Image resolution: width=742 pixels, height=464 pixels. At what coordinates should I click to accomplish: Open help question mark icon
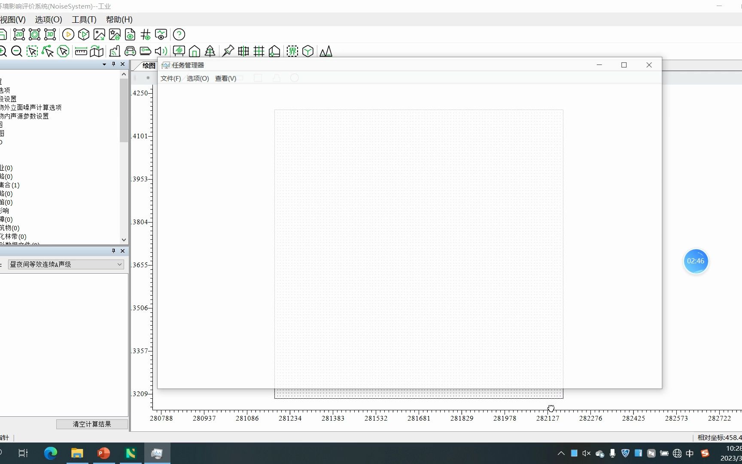point(179,34)
